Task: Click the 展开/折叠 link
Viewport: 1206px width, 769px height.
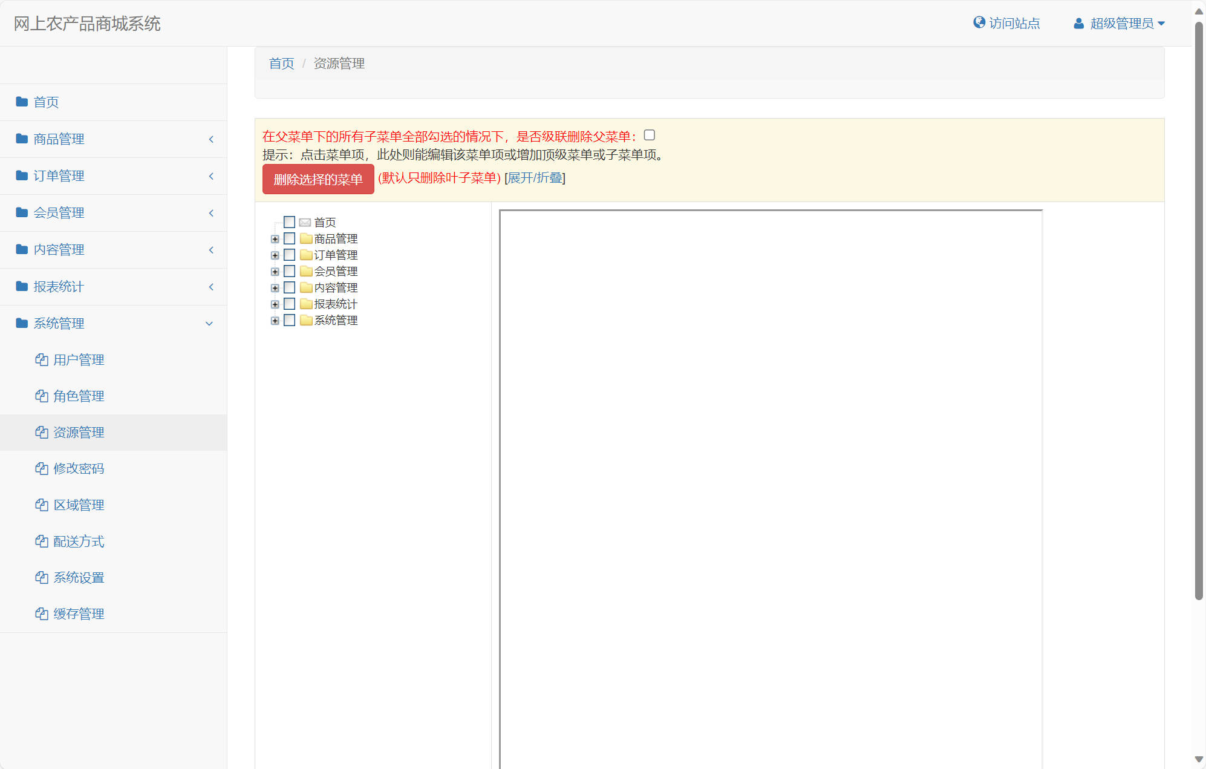Action: tap(535, 178)
